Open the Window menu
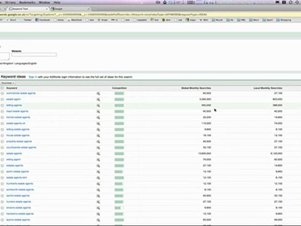This screenshot has width=301, height=226. 44,3
